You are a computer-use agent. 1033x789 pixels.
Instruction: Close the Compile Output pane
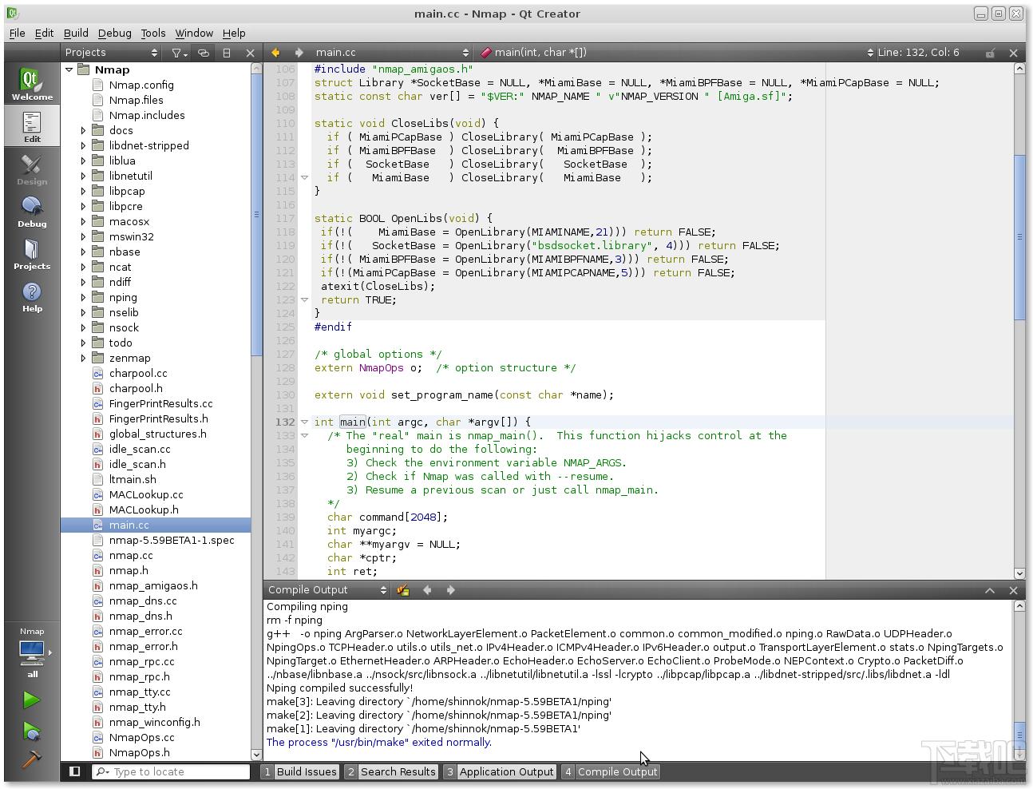(x=1014, y=590)
